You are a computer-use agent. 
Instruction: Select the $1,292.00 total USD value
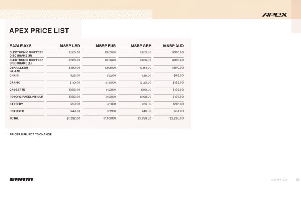[73, 118]
